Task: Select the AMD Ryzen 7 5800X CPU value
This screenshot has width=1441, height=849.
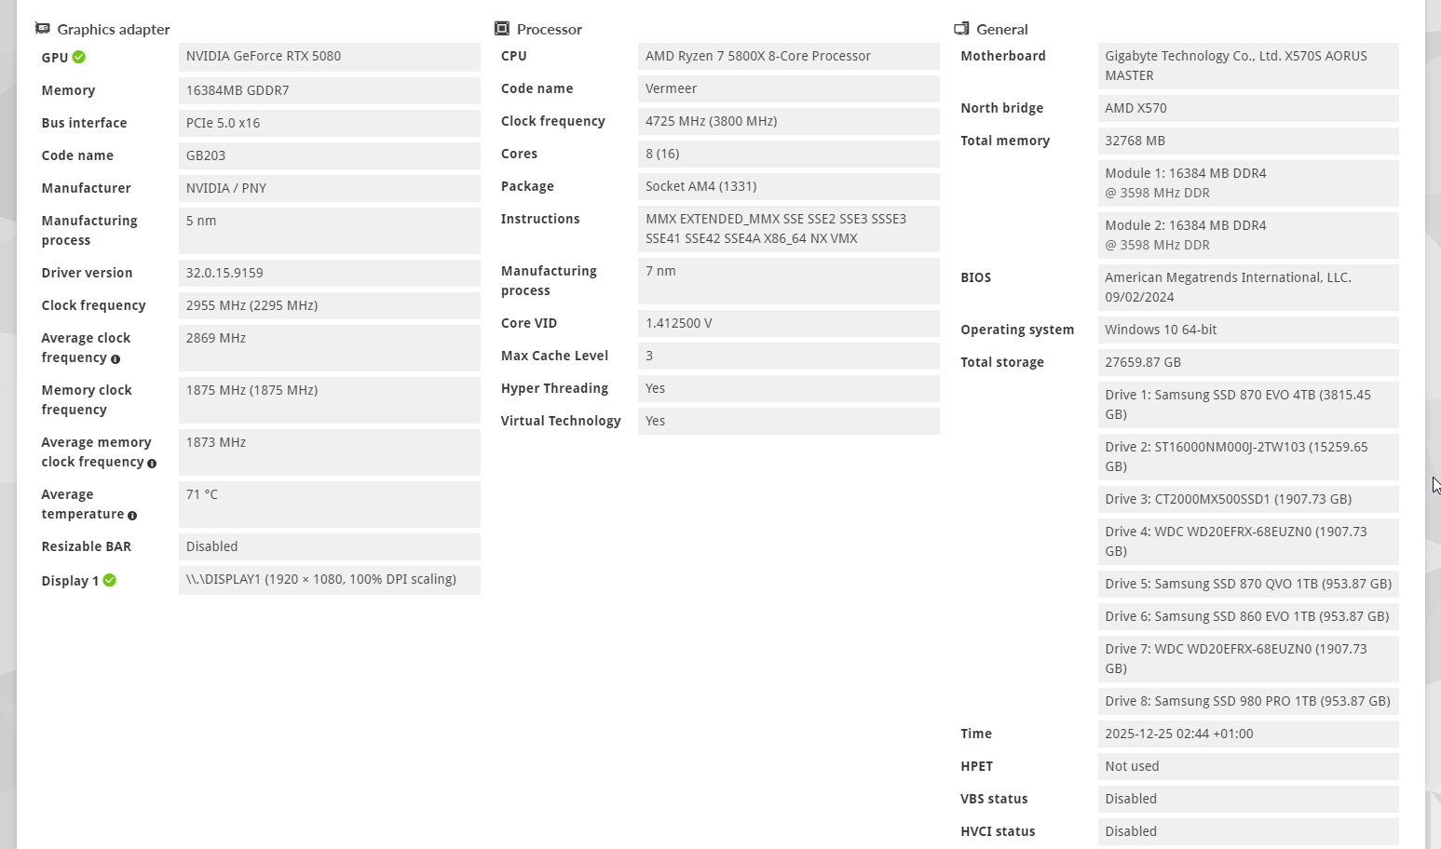Action: click(789, 56)
